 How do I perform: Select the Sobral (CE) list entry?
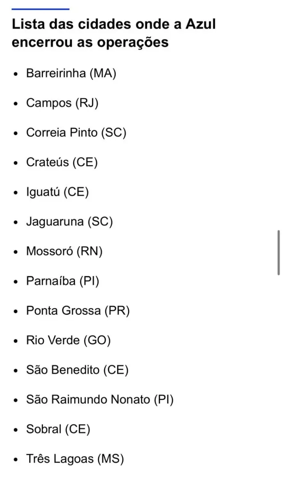point(58,429)
